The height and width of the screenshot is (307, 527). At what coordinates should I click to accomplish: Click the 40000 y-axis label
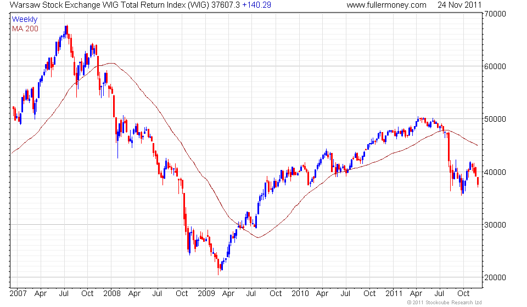495,172
